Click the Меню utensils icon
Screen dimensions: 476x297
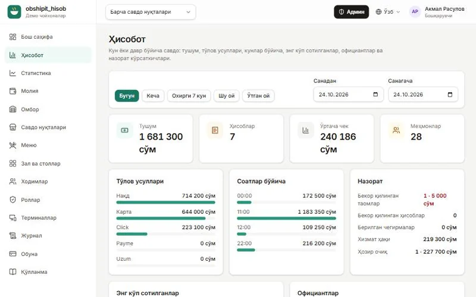coord(12,145)
